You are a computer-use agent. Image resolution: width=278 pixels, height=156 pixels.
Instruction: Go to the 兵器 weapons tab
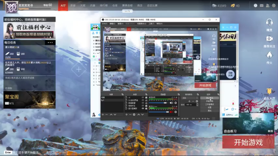(92, 6)
